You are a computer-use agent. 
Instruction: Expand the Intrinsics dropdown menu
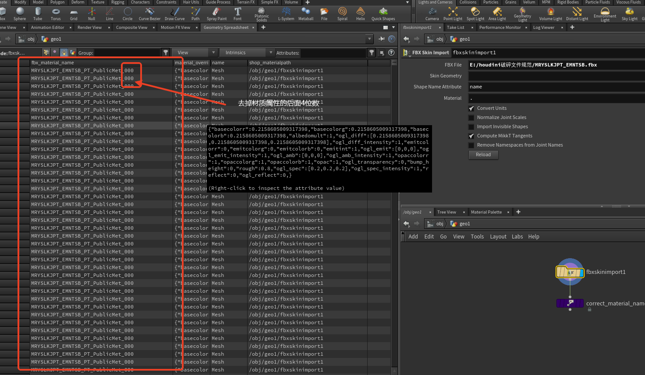pyautogui.click(x=247, y=53)
